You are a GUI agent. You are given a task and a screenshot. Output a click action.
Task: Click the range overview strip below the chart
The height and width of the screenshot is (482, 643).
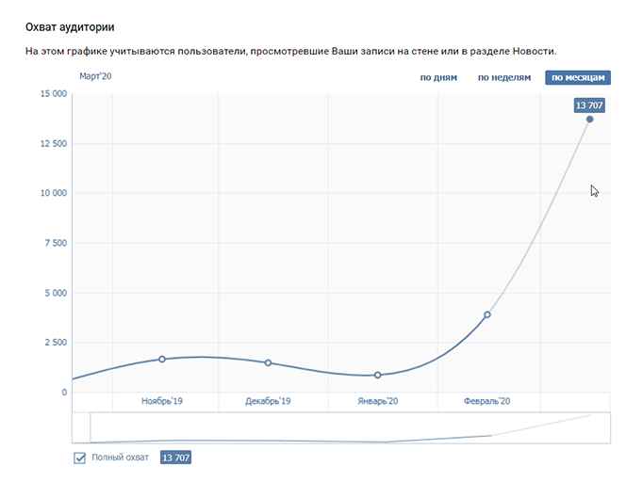click(341, 427)
